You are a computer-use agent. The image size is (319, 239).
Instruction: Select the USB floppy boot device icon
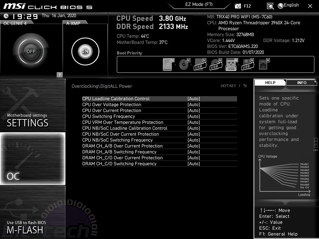248,65
